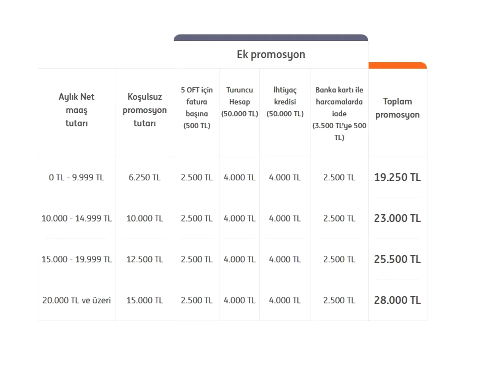The height and width of the screenshot is (374, 483).
Task: Click the Ek promosyon header
Action: point(271,55)
